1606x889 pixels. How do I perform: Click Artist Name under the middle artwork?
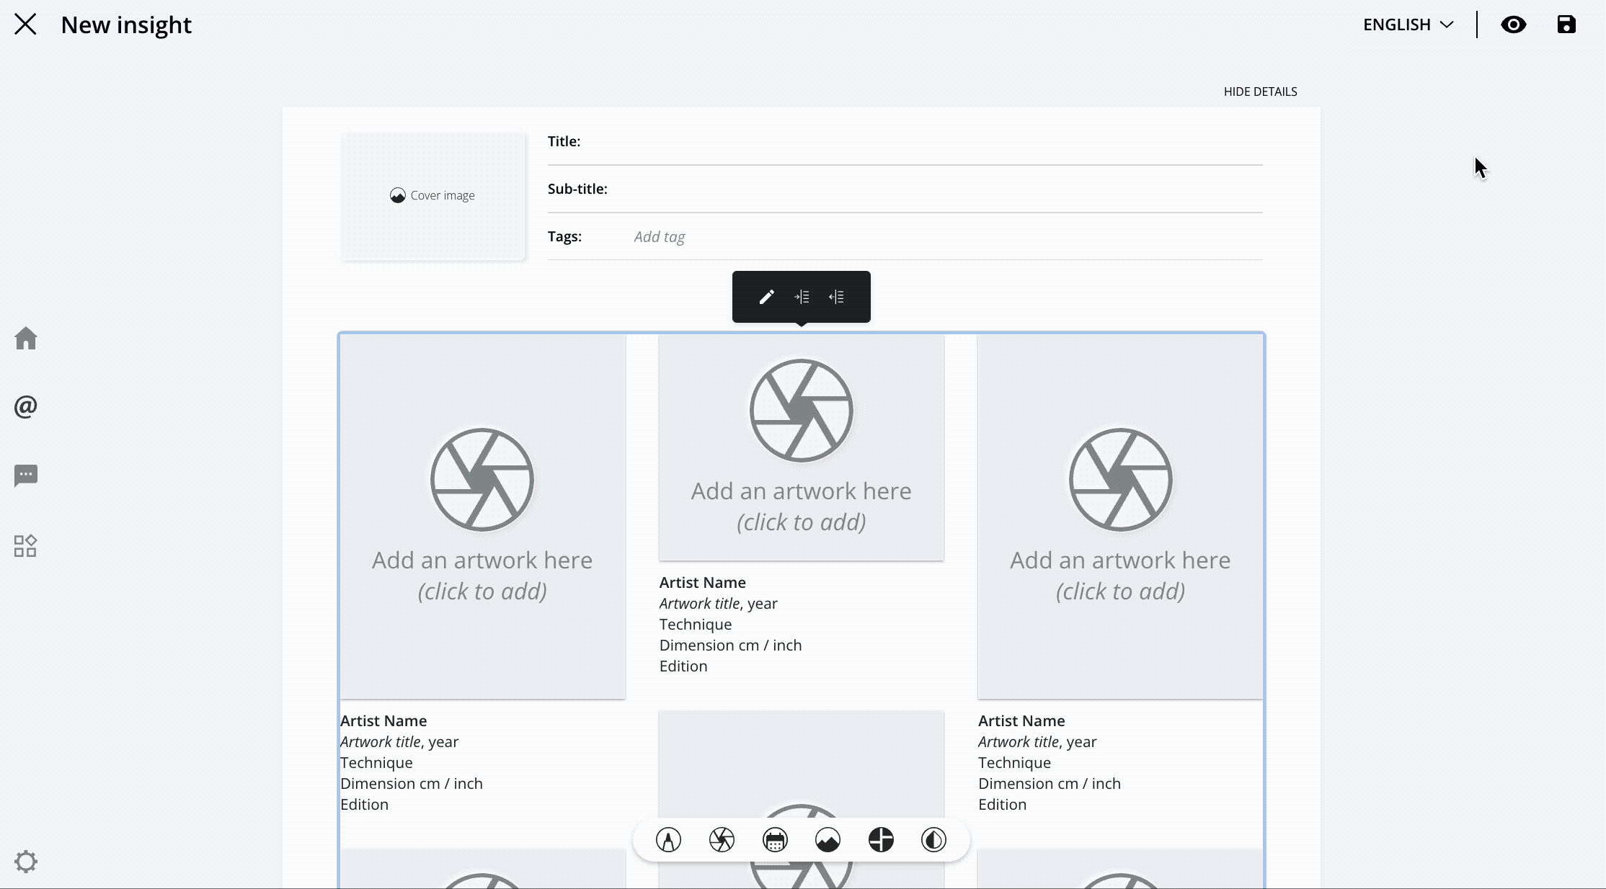(x=702, y=582)
